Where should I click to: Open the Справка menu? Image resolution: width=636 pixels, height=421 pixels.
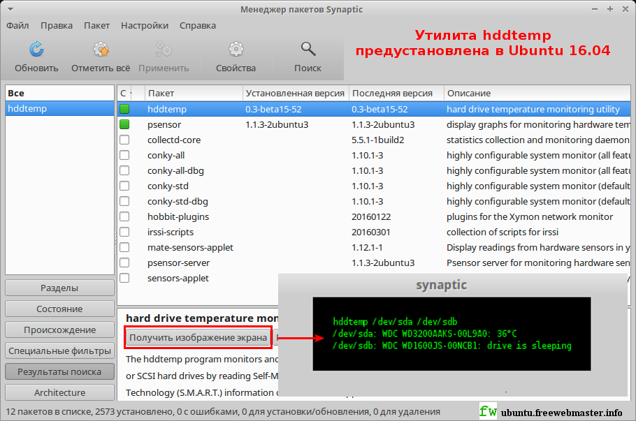pos(197,25)
